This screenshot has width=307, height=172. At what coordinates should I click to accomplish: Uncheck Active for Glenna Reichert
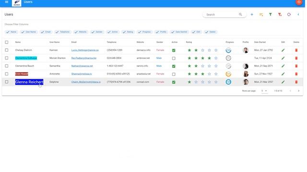click(174, 82)
